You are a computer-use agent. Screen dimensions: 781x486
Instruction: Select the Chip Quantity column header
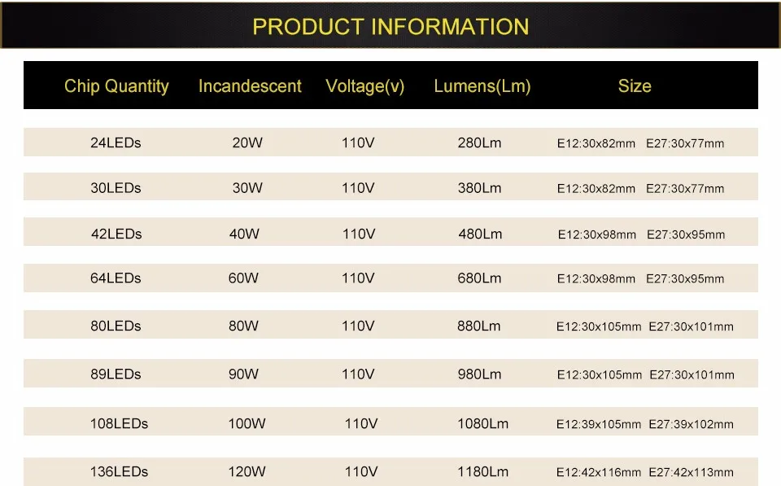click(x=116, y=86)
